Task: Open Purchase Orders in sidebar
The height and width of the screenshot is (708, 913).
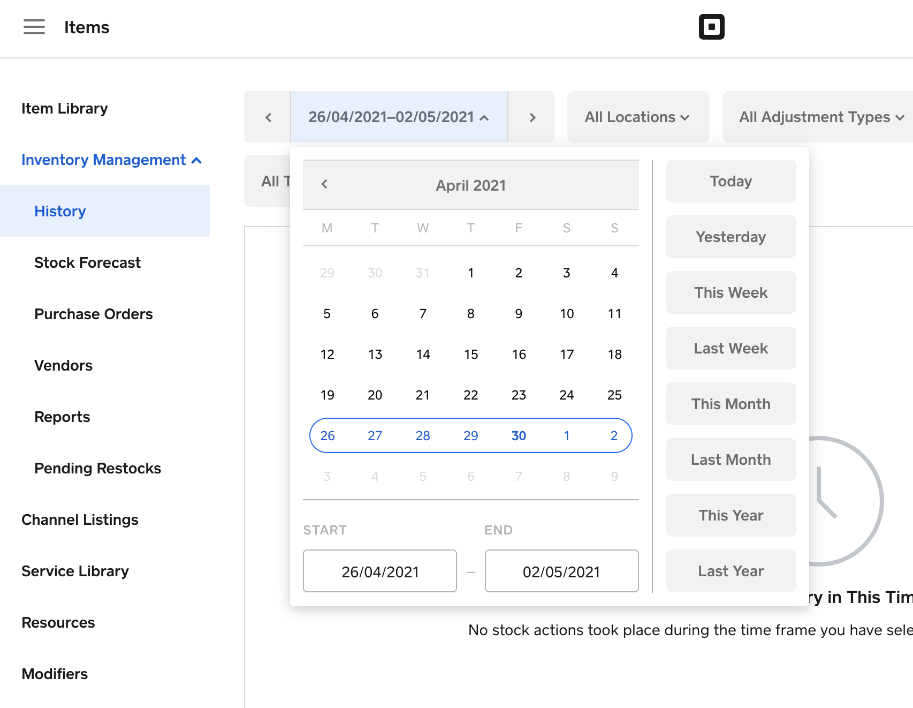Action: point(94,314)
